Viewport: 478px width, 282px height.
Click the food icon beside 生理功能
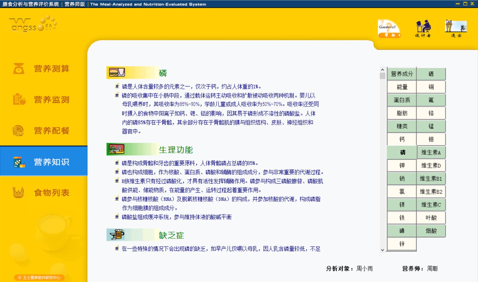click(116, 149)
